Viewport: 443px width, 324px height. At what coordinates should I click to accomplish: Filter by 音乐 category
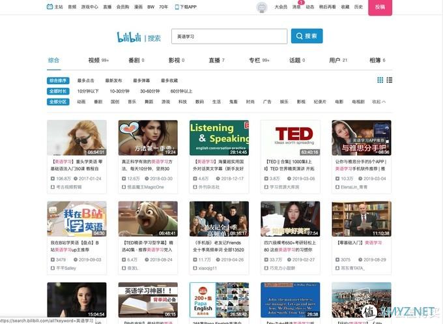[132, 102]
